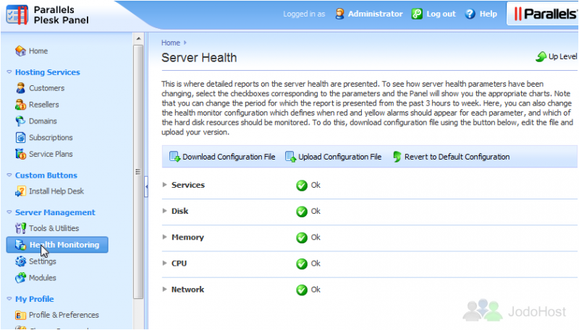Click the Download Configuration File icon
Image resolution: width=579 pixels, height=330 pixels.
(x=174, y=157)
